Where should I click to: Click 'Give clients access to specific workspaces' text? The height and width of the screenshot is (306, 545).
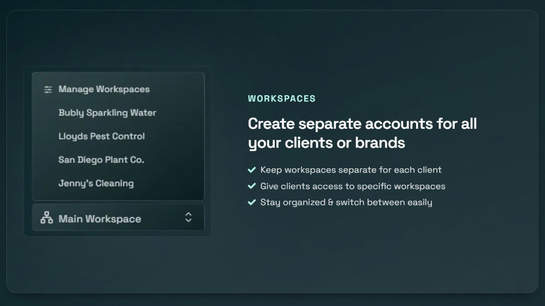coord(353,186)
